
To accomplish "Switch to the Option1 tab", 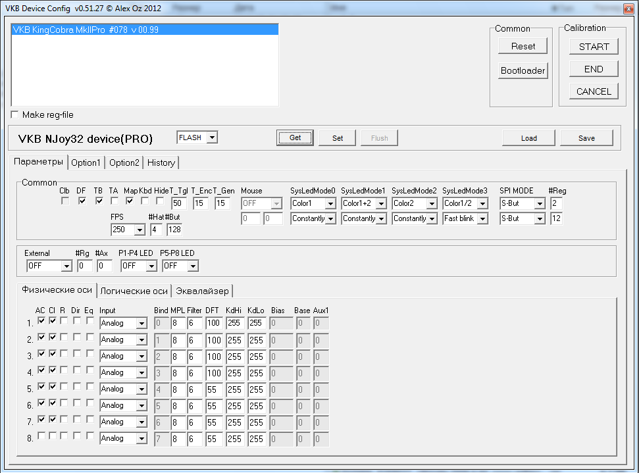I will [86, 163].
